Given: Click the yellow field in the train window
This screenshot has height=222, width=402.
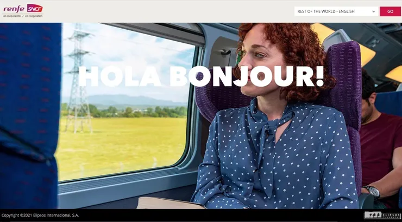Looking at the screenshot, I should point(121,146).
